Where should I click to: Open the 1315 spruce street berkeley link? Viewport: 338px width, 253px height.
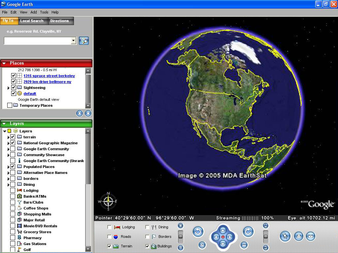49,76
